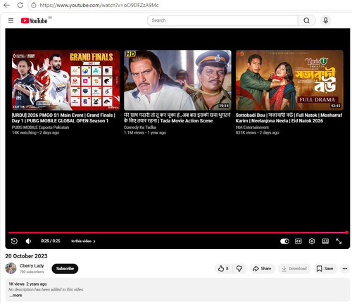352x304 pixels.
Task: Click the '20 October 2023' video title
Action: pos(26,256)
